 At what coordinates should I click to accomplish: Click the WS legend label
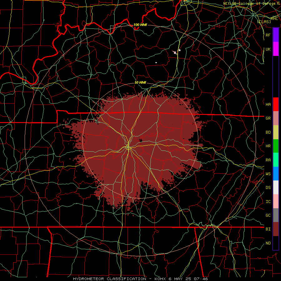[x=268, y=174]
